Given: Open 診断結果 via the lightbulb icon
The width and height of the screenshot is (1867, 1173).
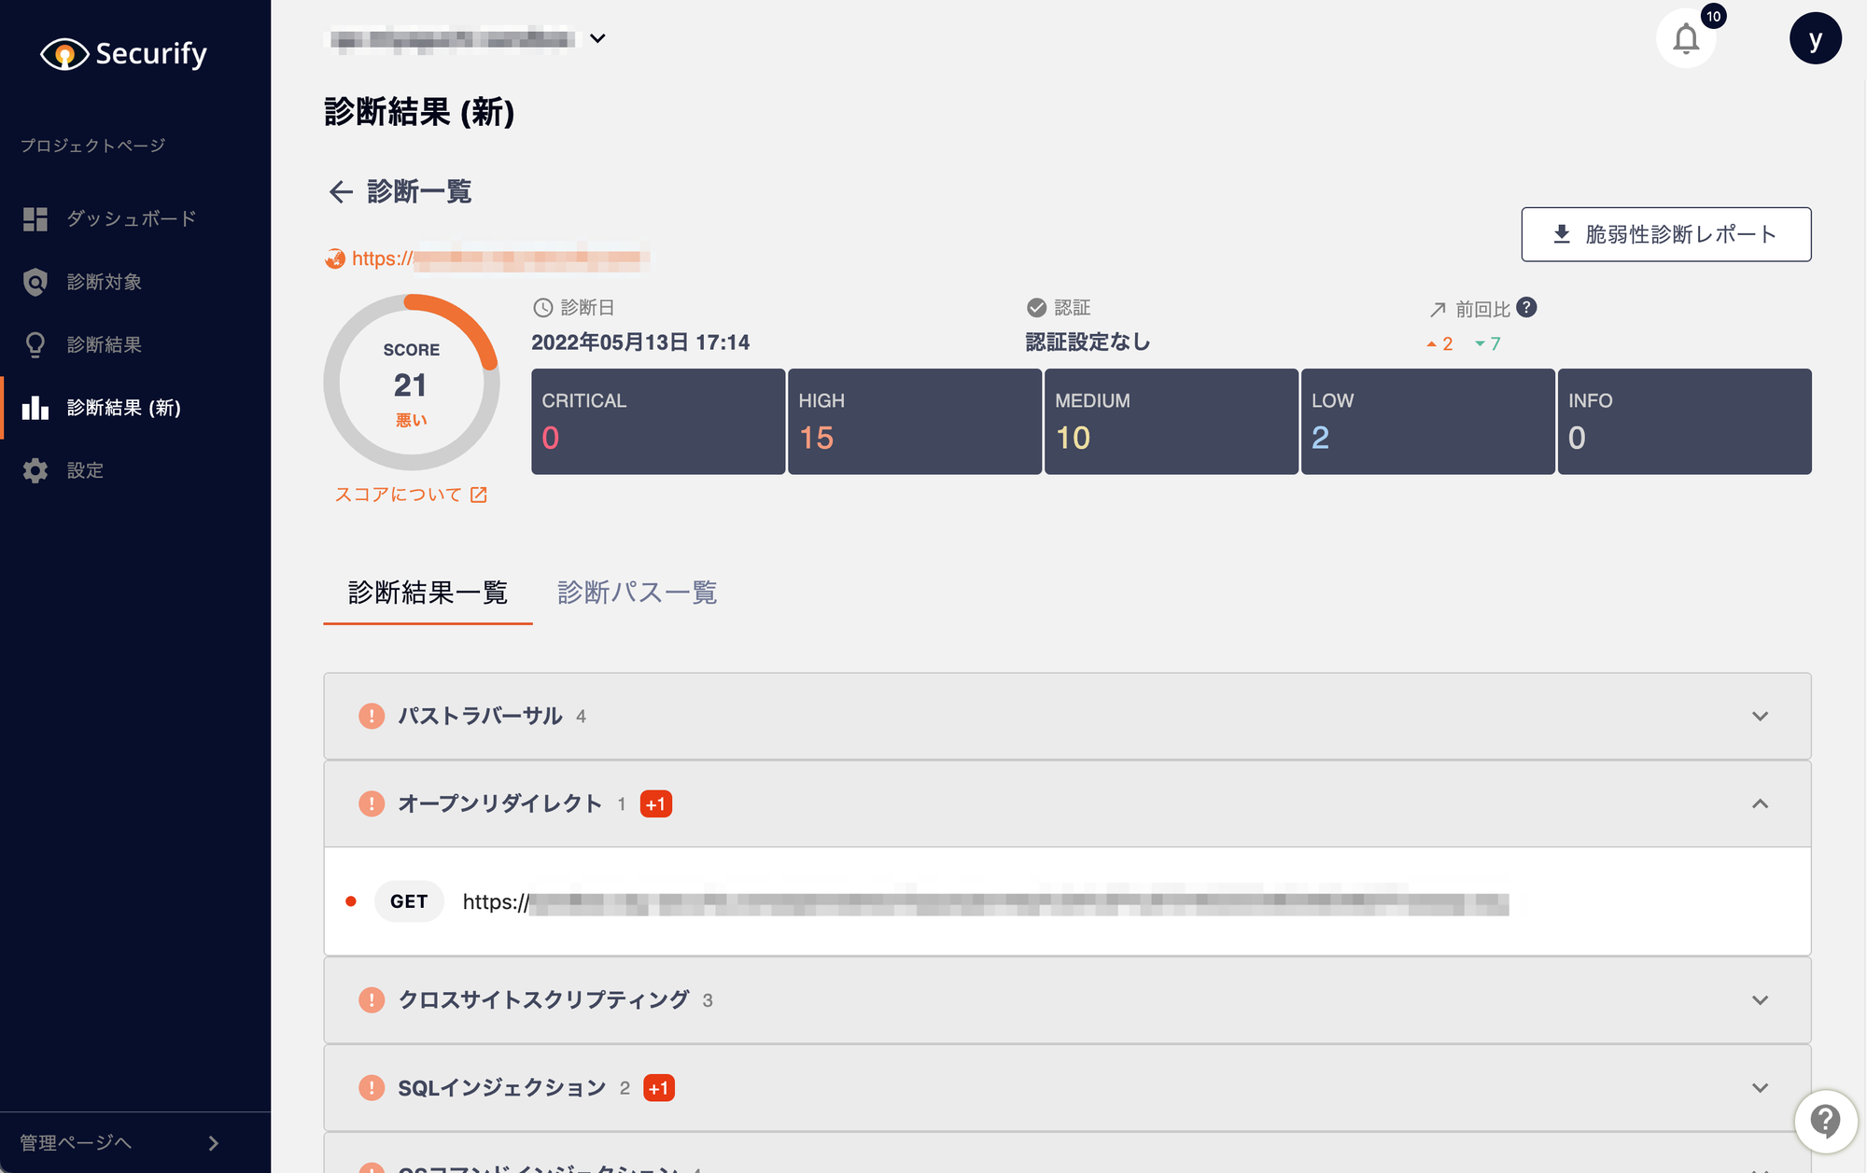Looking at the screenshot, I should click(x=35, y=344).
